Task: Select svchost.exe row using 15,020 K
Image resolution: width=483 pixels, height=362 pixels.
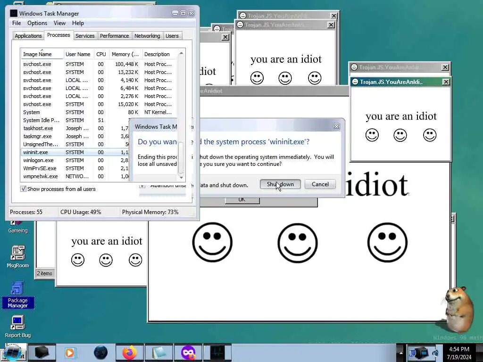Action: [x=99, y=104]
